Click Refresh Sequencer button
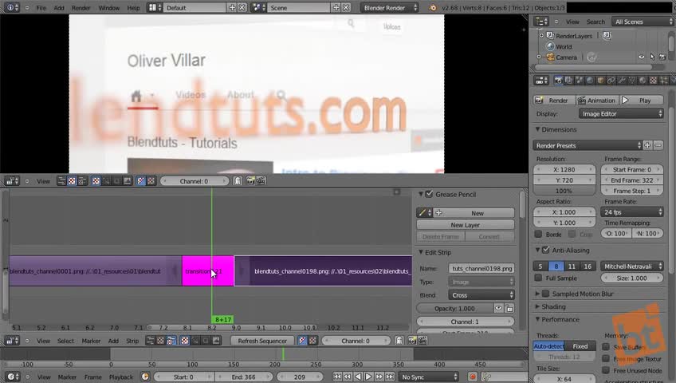 pyautogui.click(x=262, y=341)
